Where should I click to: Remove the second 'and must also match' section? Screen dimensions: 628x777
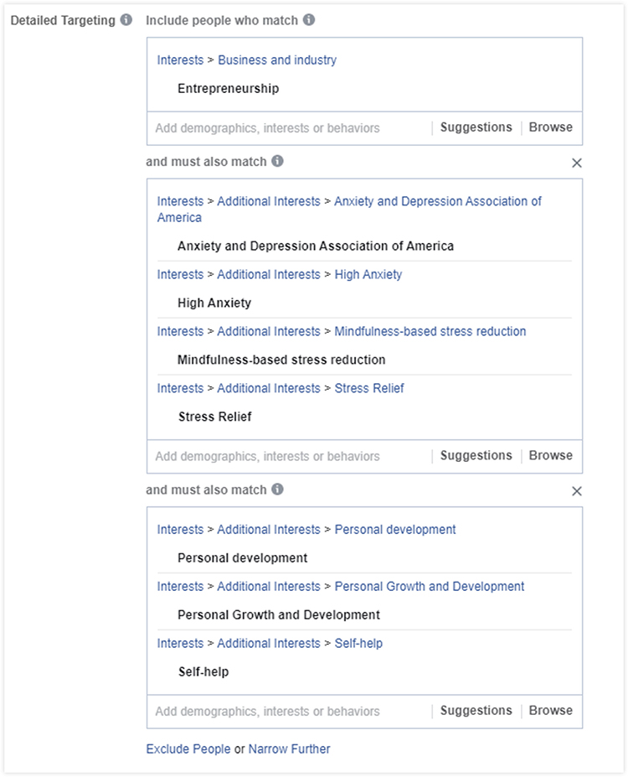(577, 491)
